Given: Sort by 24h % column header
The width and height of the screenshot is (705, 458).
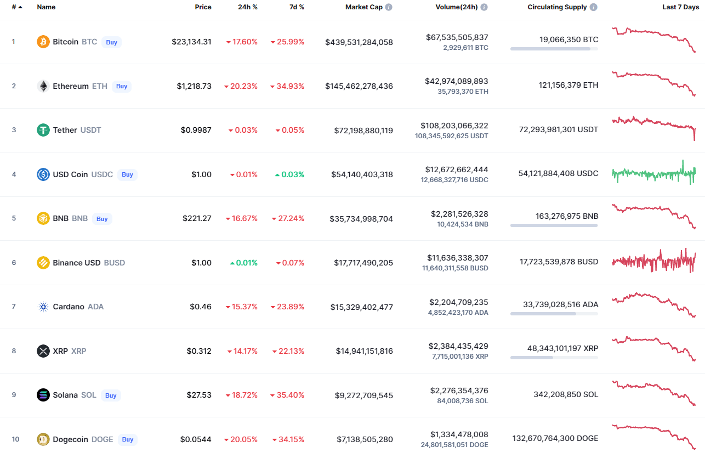Looking at the screenshot, I should point(248,7).
